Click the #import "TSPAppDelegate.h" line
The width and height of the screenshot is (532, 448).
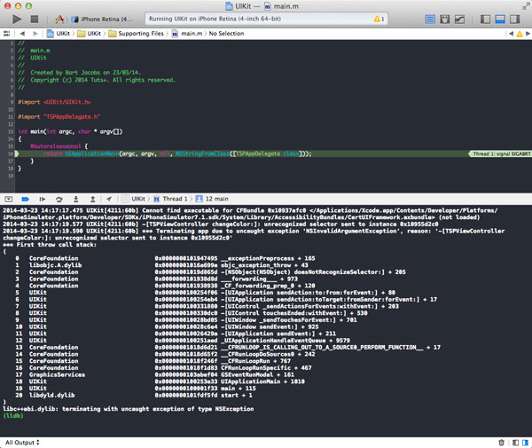click(x=59, y=117)
